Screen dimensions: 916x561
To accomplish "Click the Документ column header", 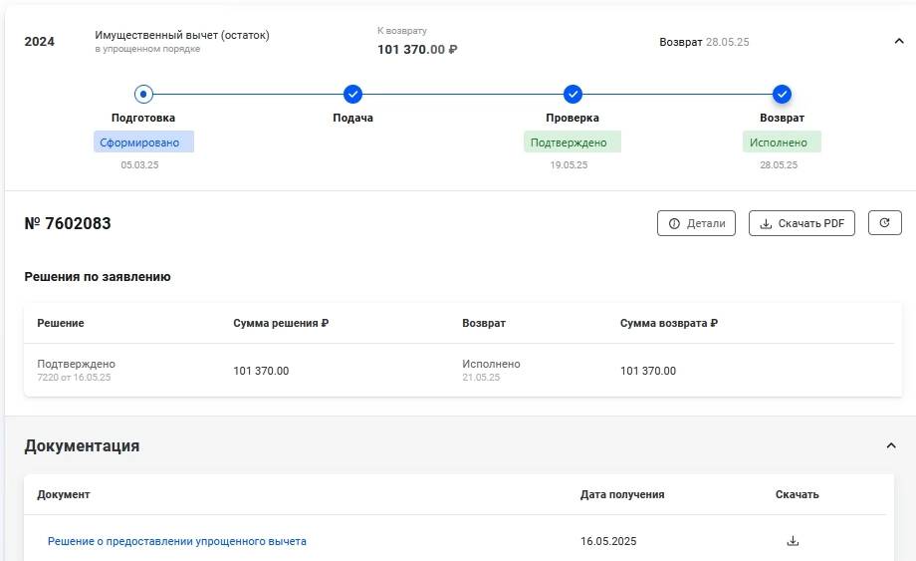I will (x=63, y=494).
